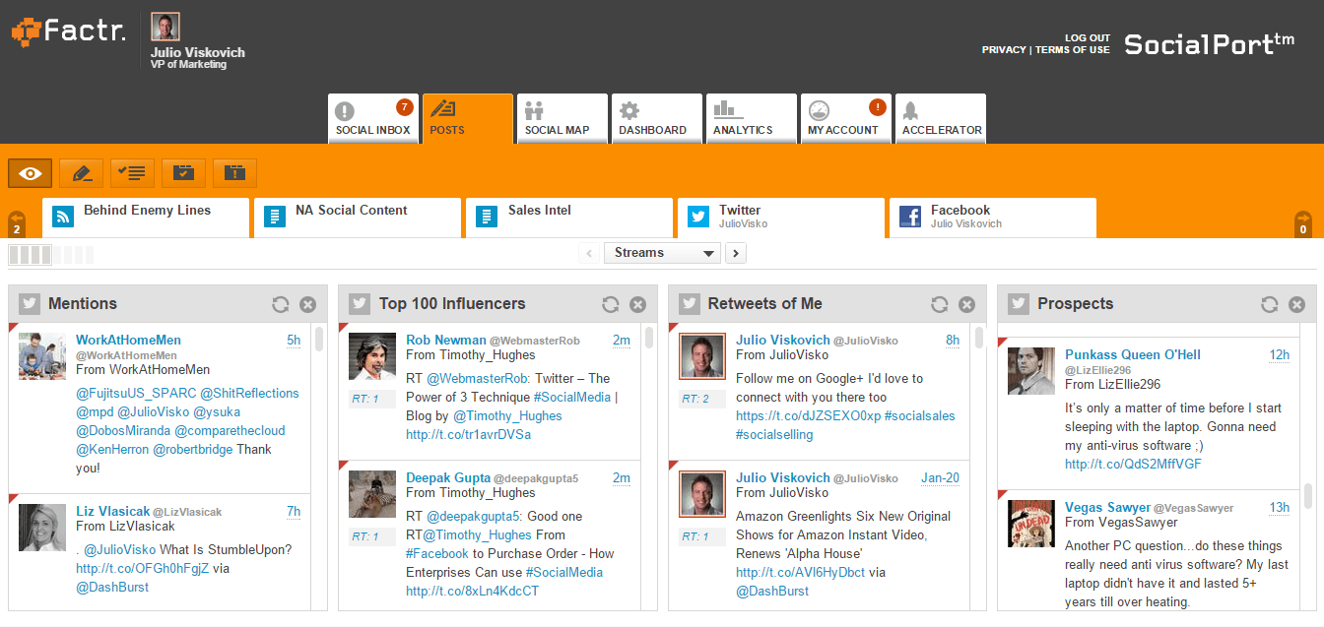Viewport: 1324px width, 627px height.
Task: Select the Behind Enemy Lines feed tab
Action: [146, 218]
